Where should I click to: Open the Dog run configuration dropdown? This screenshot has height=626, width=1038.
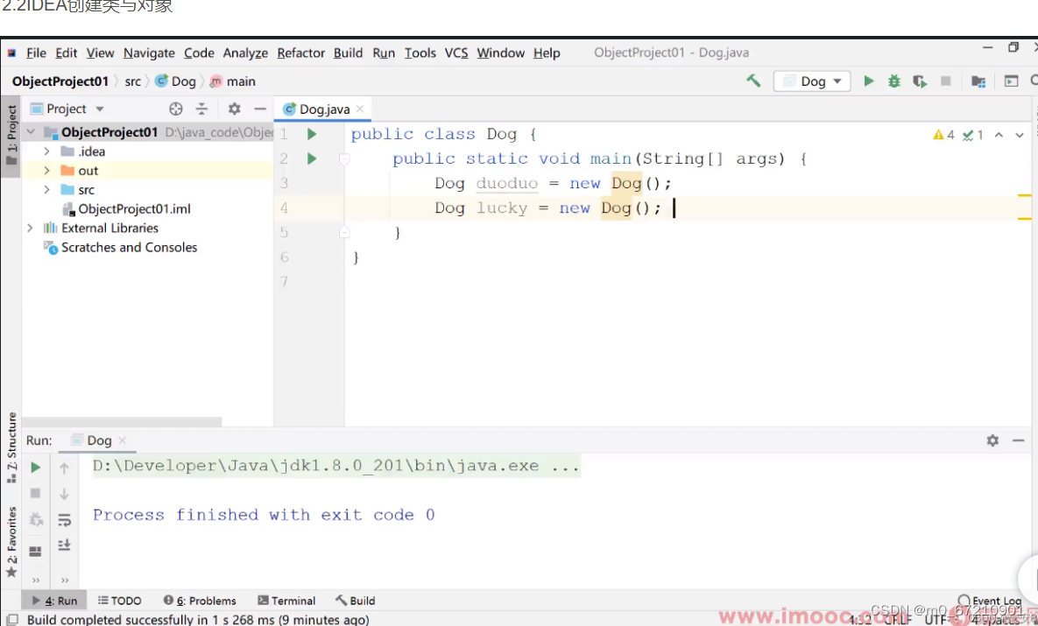coord(811,81)
